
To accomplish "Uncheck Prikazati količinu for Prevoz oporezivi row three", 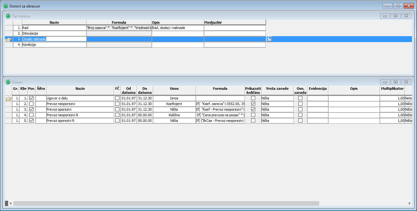I will pos(253,109).
